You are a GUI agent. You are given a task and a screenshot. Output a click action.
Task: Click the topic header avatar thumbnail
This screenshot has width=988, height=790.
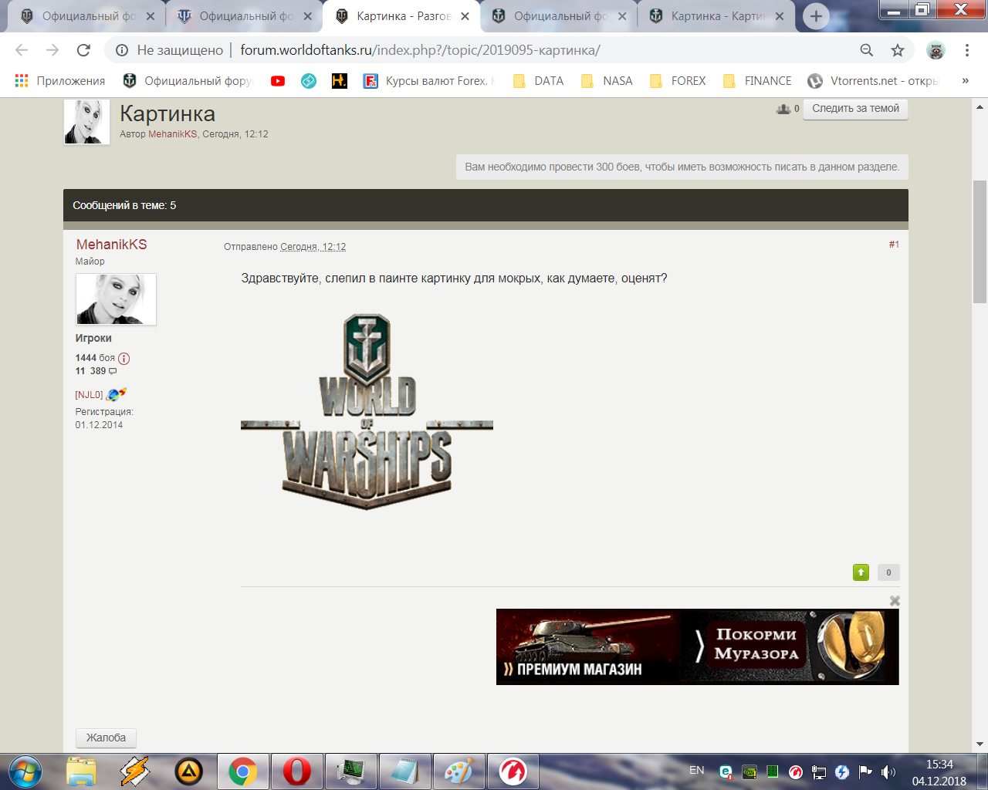pos(86,122)
